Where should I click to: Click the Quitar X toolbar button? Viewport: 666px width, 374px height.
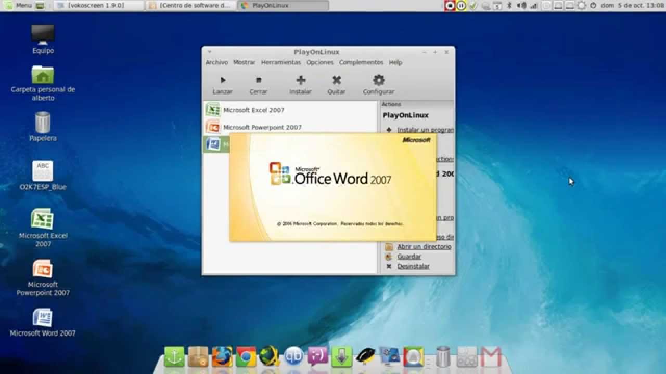pyautogui.click(x=337, y=85)
